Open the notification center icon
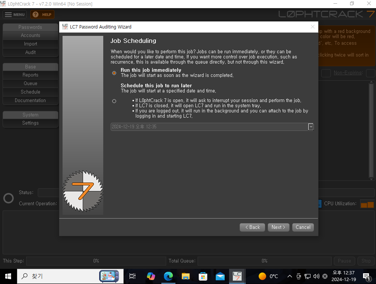376x284 pixels. 366,277
